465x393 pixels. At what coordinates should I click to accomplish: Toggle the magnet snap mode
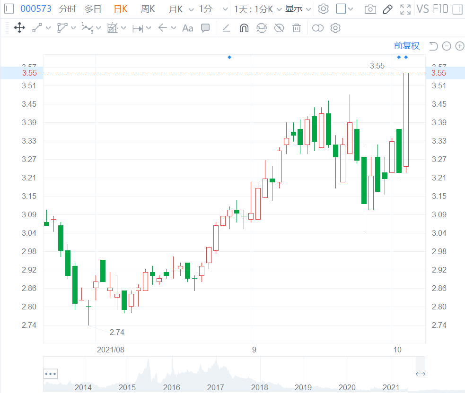244,28
